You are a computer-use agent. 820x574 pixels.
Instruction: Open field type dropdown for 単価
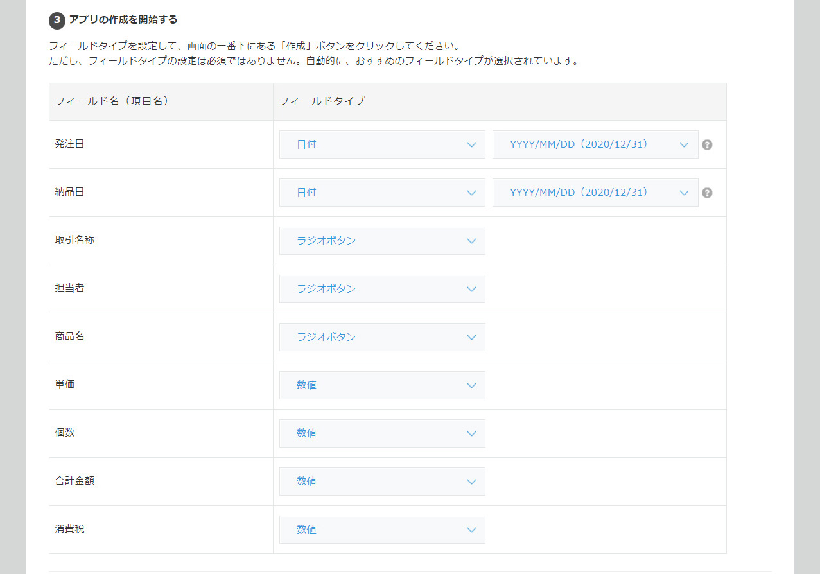click(x=382, y=385)
